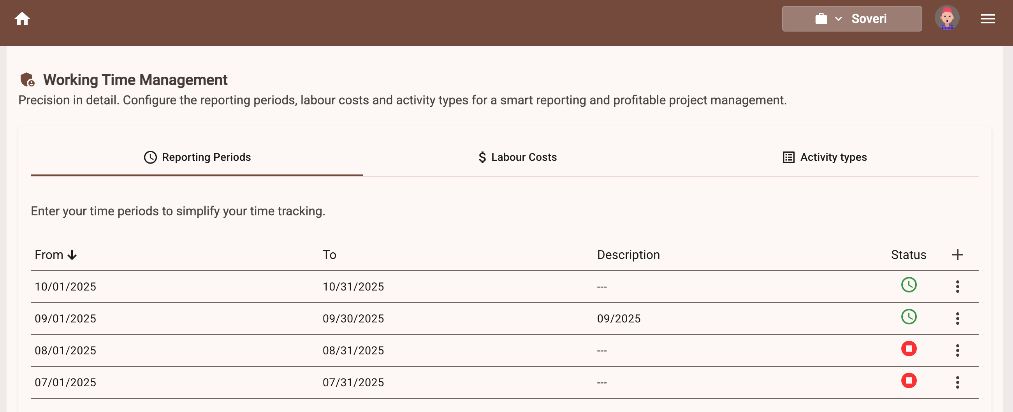The image size is (1013, 412).
Task: Click the Description column header
Action: click(628, 255)
